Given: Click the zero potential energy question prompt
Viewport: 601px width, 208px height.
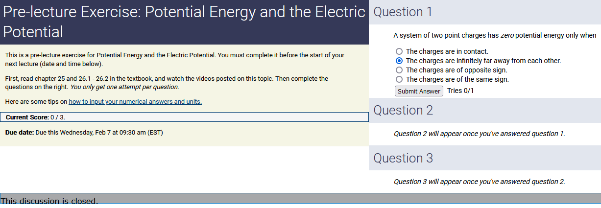Looking at the screenshot, I should tap(495, 35).
